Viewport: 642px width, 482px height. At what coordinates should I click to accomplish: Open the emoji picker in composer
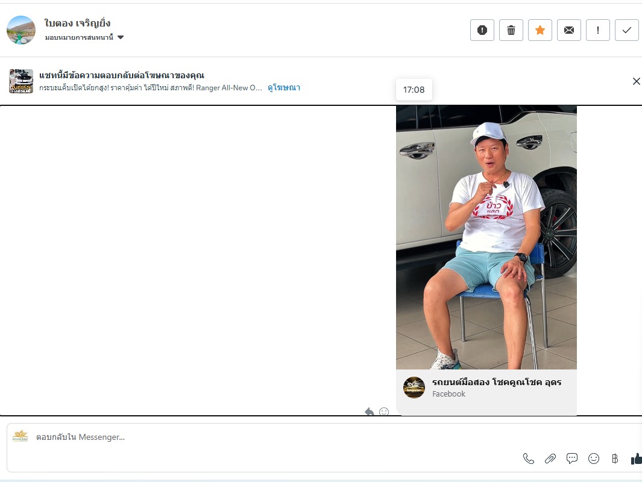tap(594, 459)
